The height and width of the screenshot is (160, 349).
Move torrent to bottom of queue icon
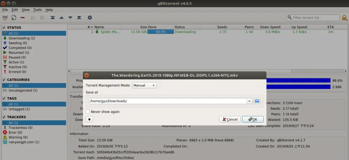pos(79,17)
